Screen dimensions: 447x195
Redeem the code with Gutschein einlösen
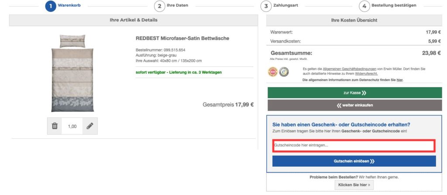tap(354, 161)
